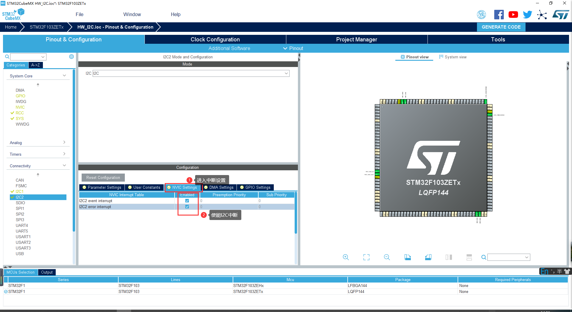Expand the Pinout menu chevron
This screenshot has height=312, width=572.
pyautogui.click(x=285, y=48)
